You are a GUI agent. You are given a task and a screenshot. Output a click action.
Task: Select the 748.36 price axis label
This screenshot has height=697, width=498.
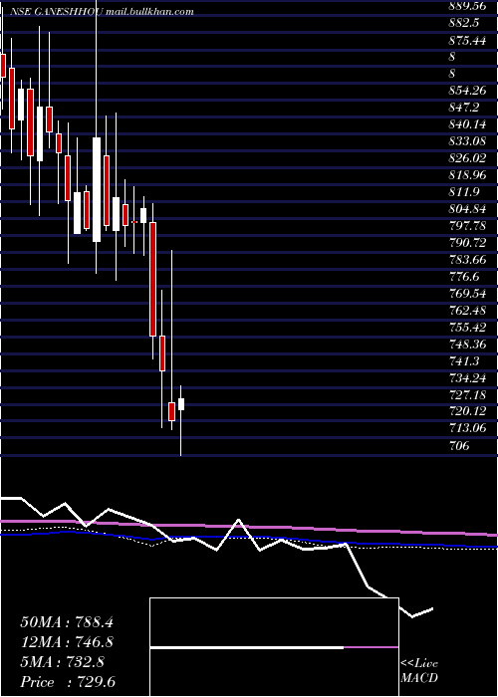tap(468, 344)
